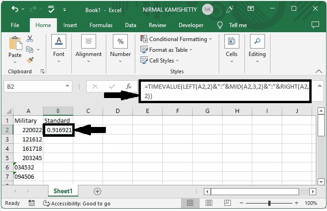Click the Enter checkmark formula bar icon
This screenshot has width=327, height=211.
112,86
